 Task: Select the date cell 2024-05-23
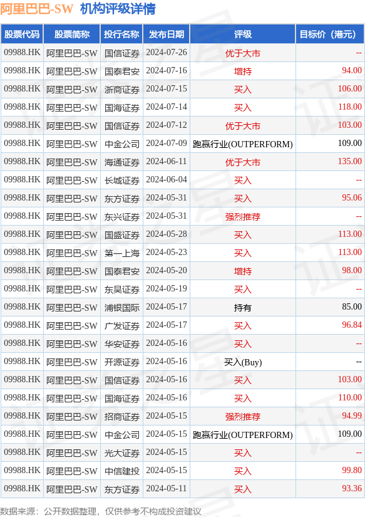coord(167,253)
